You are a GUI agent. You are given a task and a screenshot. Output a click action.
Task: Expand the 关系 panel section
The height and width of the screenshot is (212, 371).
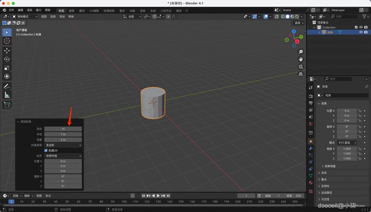coord(324,173)
